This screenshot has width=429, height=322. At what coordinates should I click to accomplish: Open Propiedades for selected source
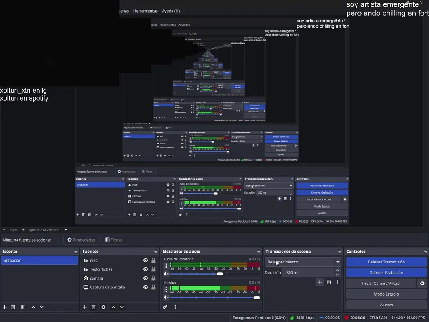coord(81,240)
